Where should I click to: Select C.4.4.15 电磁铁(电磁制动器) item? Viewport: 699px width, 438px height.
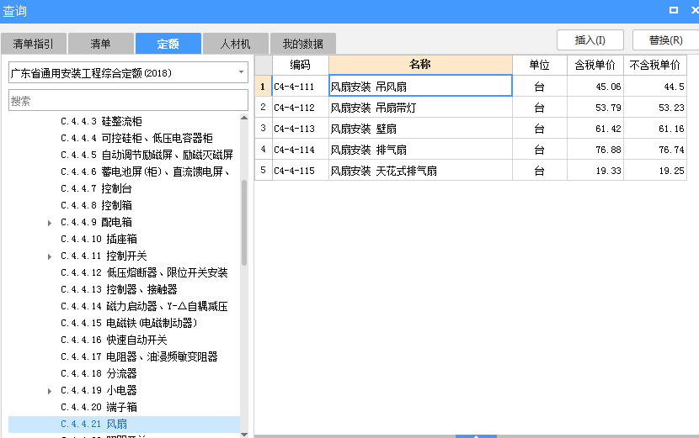[129, 323]
